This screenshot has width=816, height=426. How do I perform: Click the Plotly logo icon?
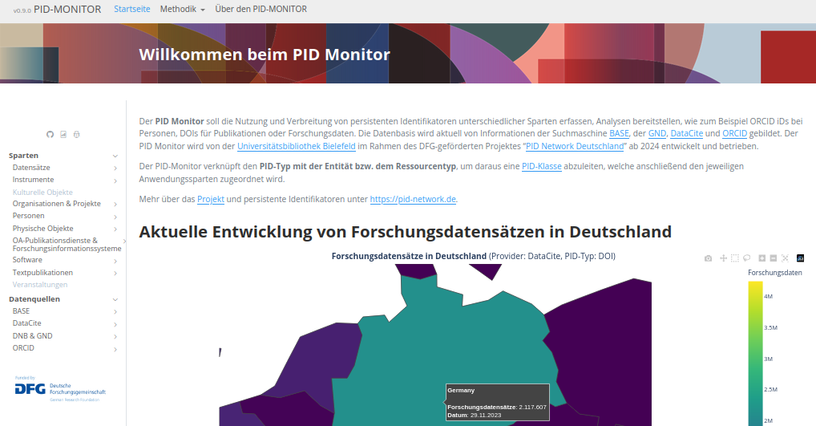tap(801, 258)
